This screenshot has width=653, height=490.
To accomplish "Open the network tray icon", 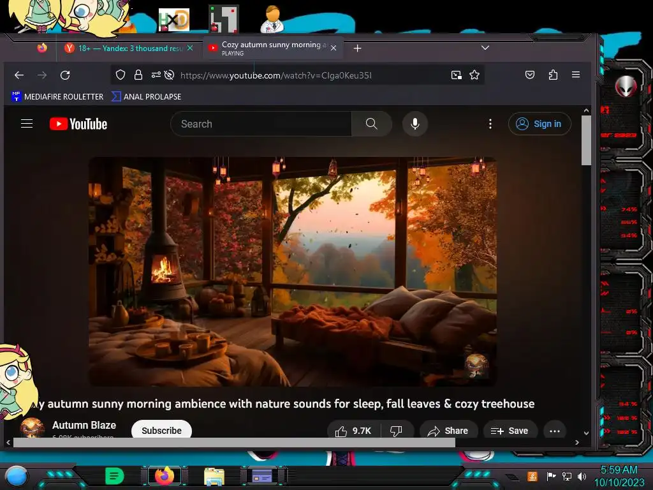I will tap(567, 476).
